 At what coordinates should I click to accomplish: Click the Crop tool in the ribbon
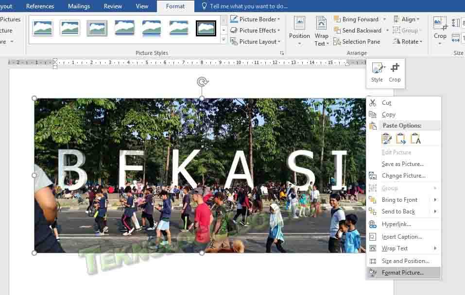[440, 31]
